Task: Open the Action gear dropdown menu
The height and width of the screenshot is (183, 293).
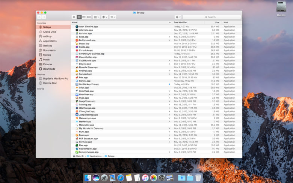Action: point(105,17)
